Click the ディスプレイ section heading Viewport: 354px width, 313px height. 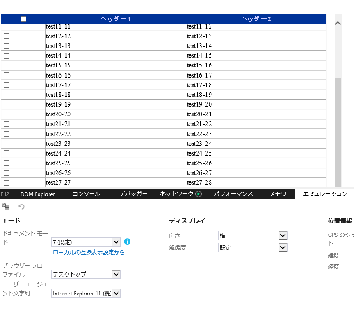(x=187, y=221)
